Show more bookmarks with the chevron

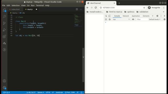point(164,12)
